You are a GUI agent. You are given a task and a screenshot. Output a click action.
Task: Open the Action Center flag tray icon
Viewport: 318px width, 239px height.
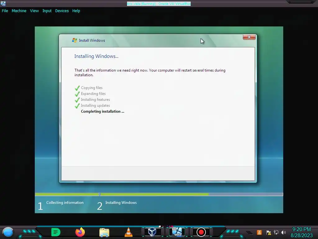[x=269, y=232]
